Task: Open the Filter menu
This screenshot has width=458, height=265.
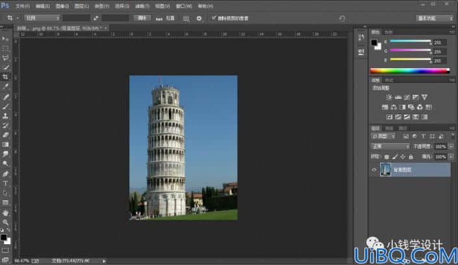Action: tap(142, 6)
